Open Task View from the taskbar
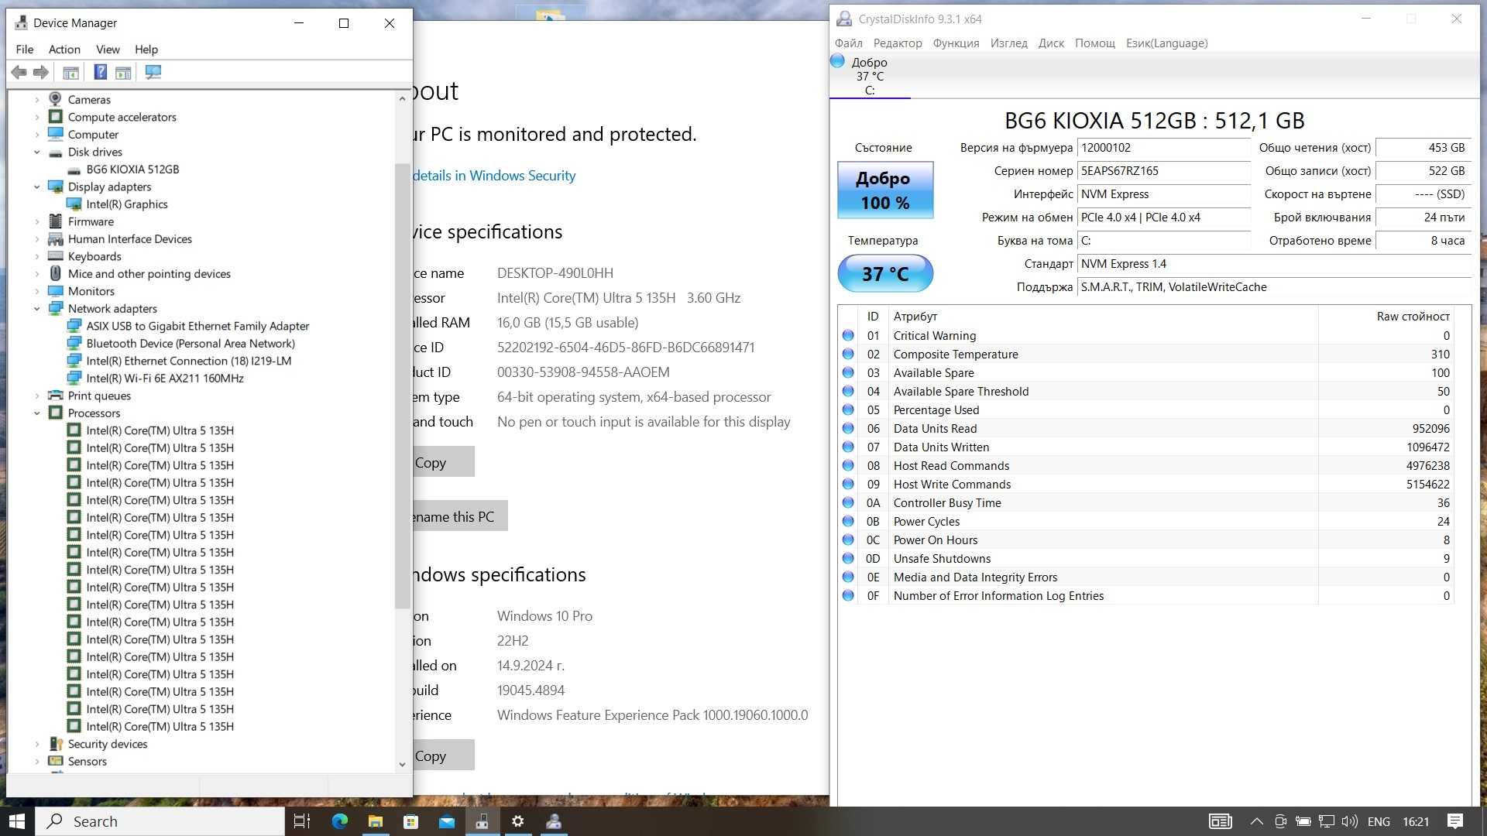The height and width of the screenshot is (836, 1487). [x=302, y=821]
